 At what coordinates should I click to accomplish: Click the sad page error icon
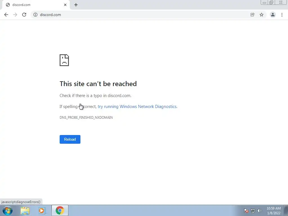(64, 60)
